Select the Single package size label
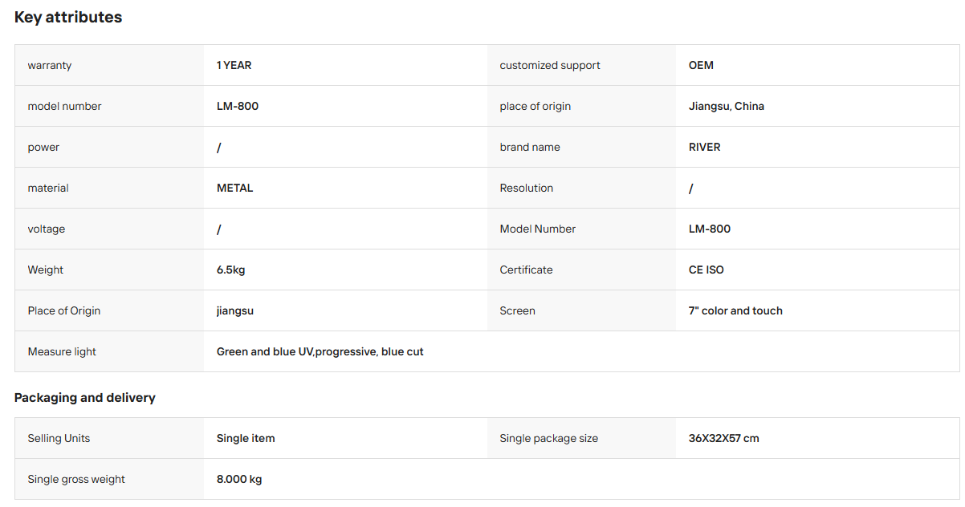This screenshot has height=507, width=965. click(x=549, y=438)
